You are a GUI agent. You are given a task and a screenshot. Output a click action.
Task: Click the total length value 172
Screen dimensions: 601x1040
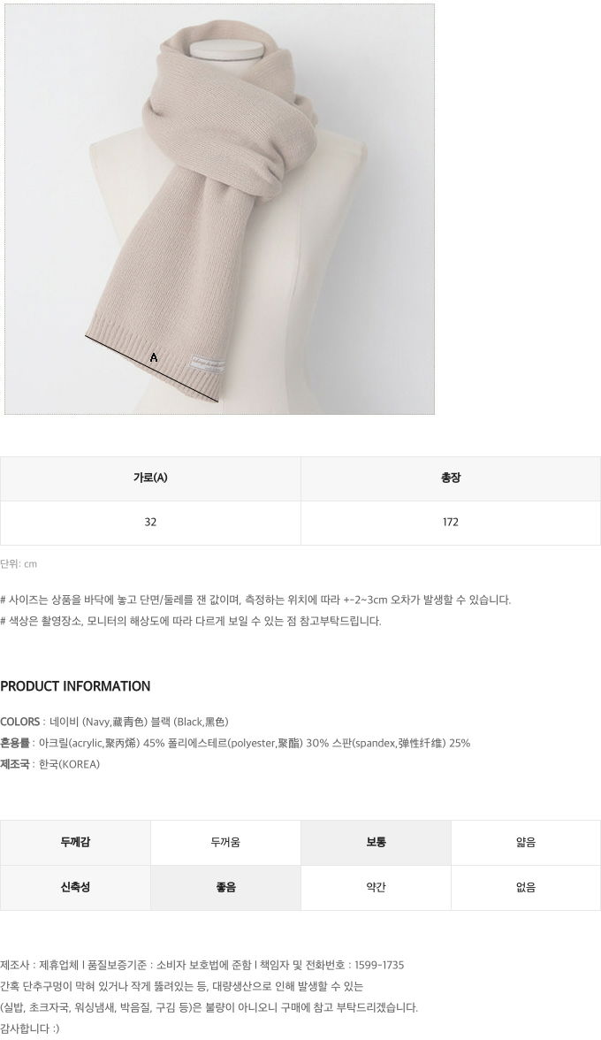point(451,523)
